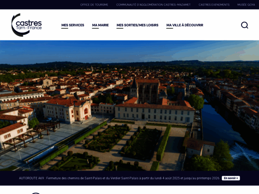Visit Communauté d'Agglomération Castres-Mazamet link
This screenshot has width=259, height=194.
[x=153, y=5]
